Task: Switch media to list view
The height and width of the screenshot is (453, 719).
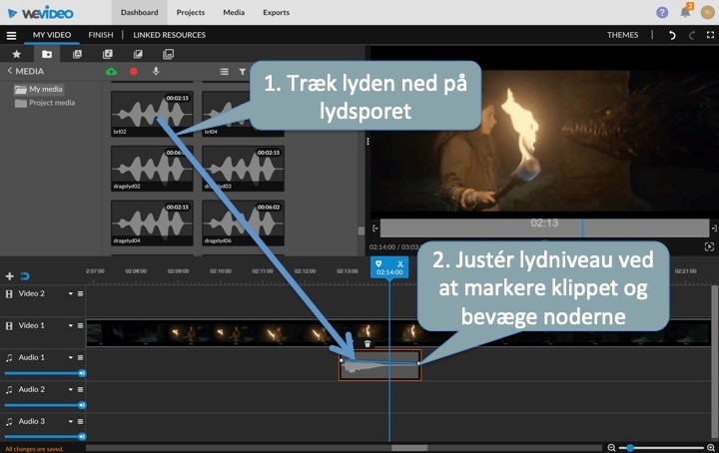Action: pos(224,72)
